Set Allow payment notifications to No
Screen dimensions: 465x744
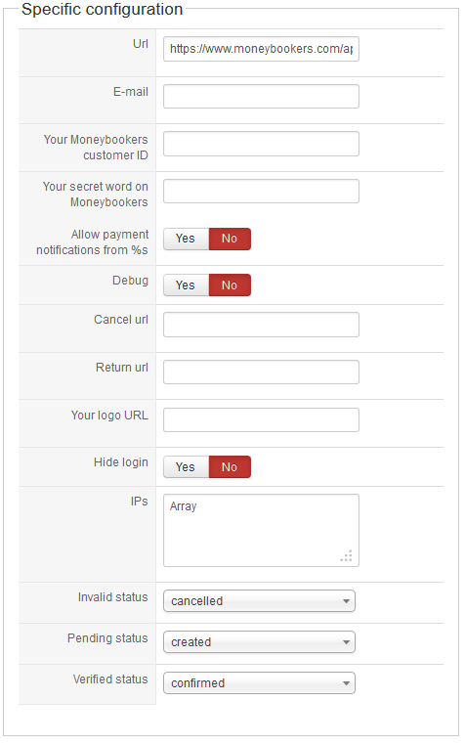(x=230, y=239)
